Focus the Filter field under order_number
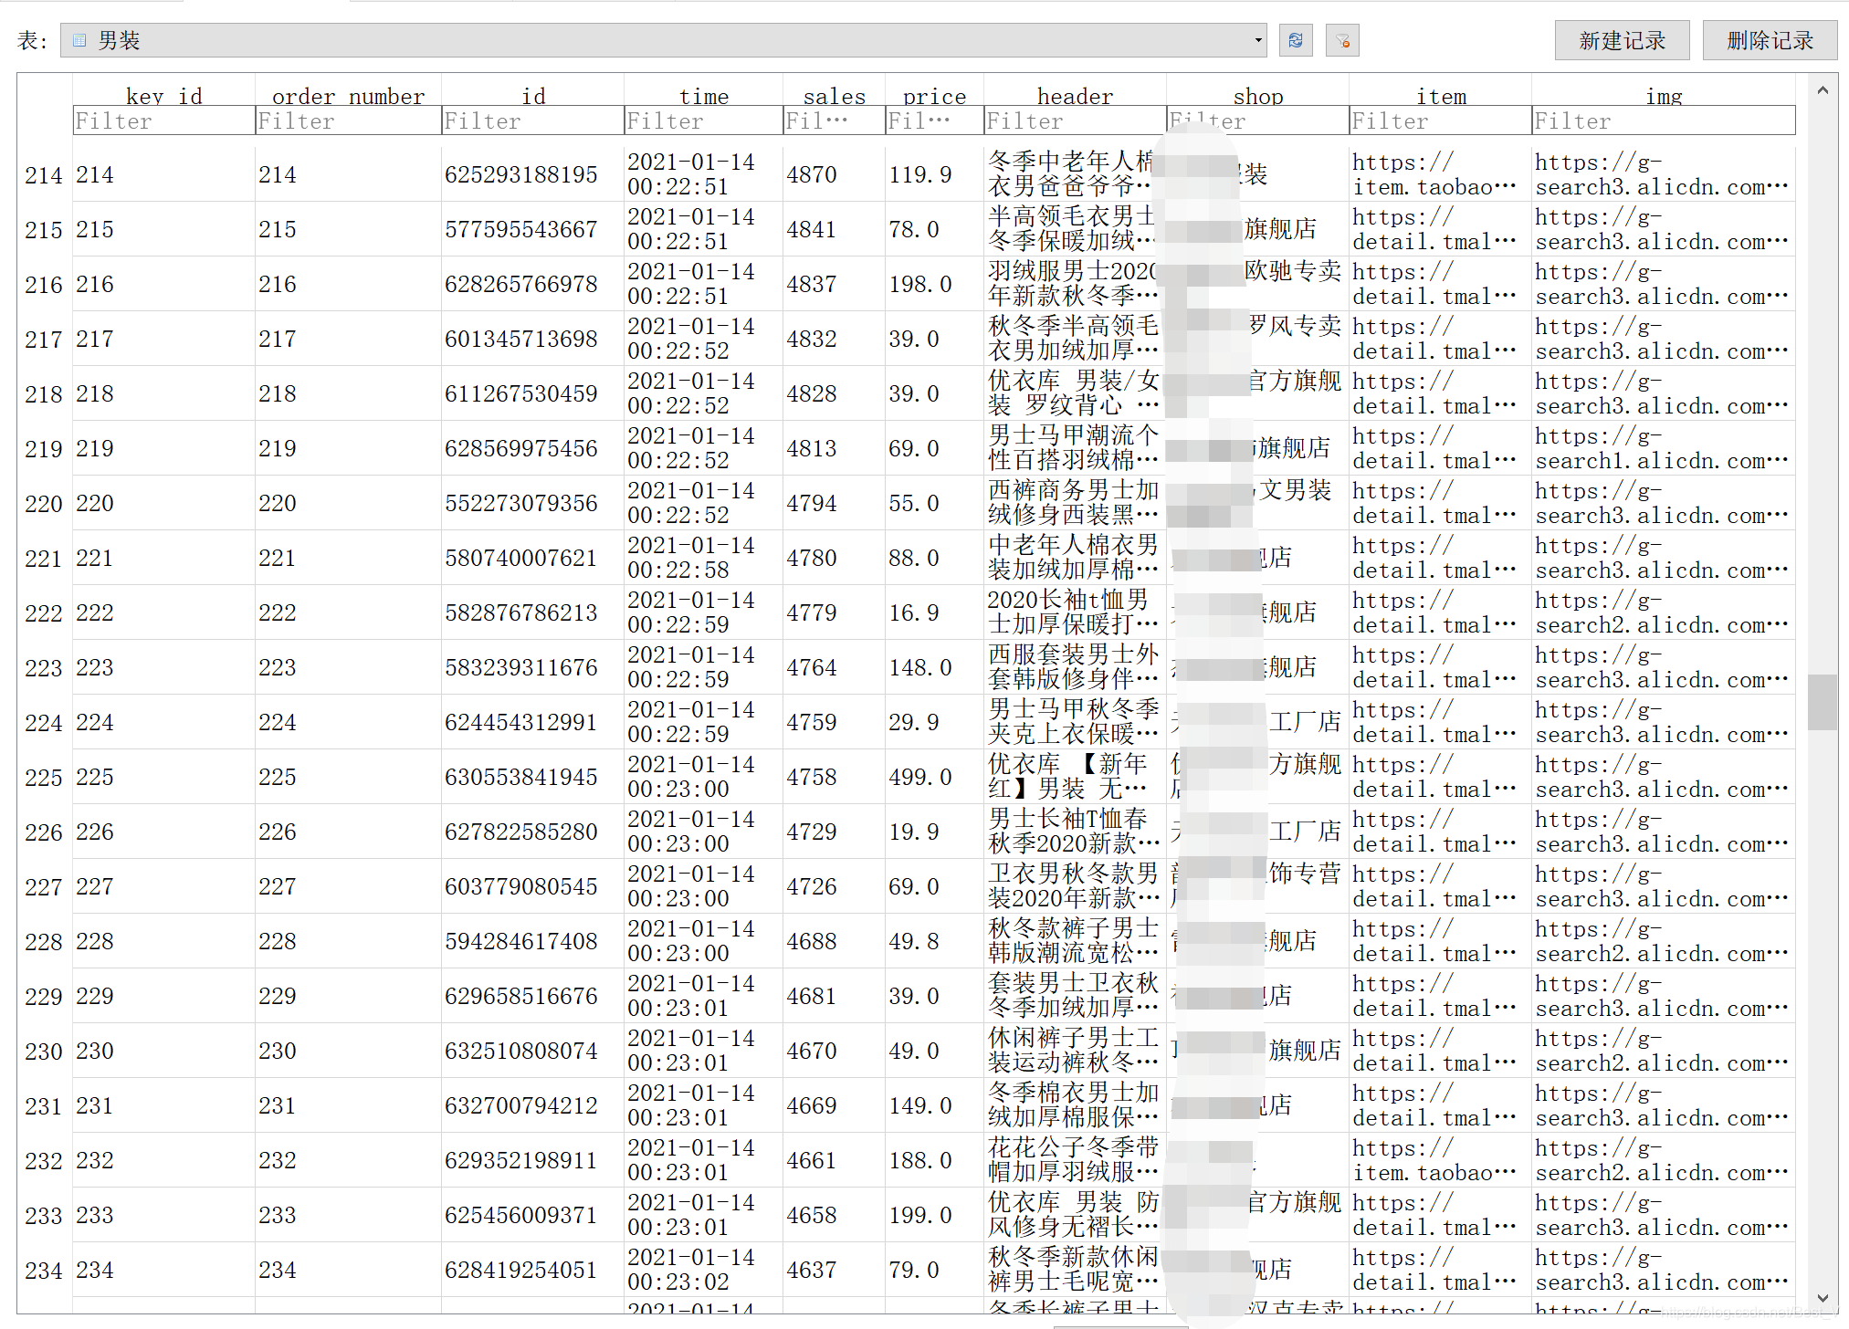This screenshot has width=1849, height=1329. 347,120
